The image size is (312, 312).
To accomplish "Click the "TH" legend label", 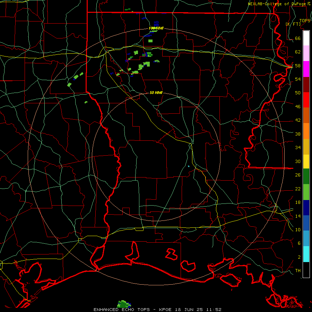I will click(298, 271).
